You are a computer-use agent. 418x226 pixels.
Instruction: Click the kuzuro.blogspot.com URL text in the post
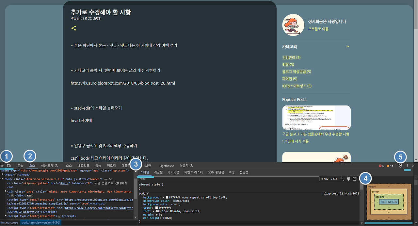(x=123, y=83)
